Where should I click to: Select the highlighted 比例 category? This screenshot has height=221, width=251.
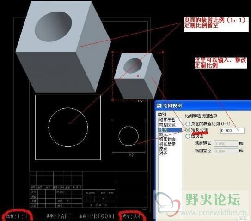(x=170, y=130)
